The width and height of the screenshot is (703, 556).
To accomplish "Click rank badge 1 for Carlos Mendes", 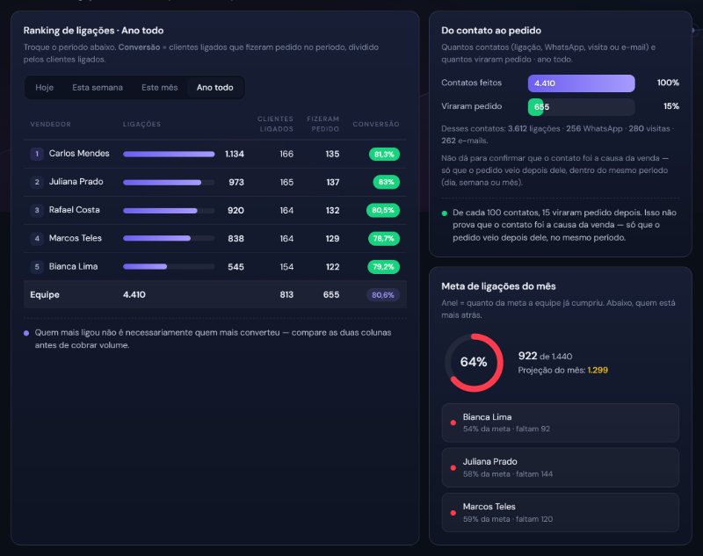I will coord(37,154).
